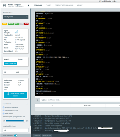Viewport: 120px width, 137px height.
Task: Toggle the Automatic requests checkbox
Action: (3, 107)
